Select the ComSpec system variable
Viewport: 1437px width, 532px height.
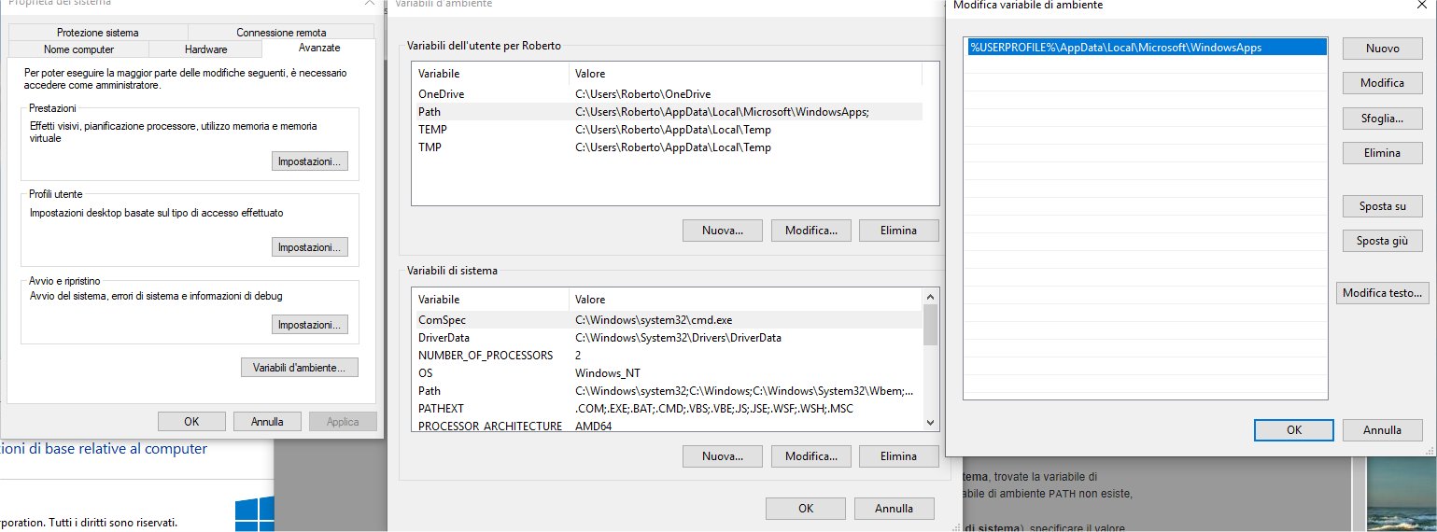(x=667, y=320)
